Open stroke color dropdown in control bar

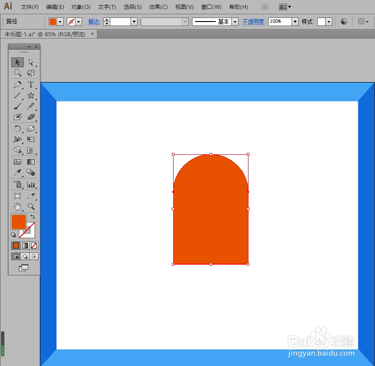pos(78,22)
